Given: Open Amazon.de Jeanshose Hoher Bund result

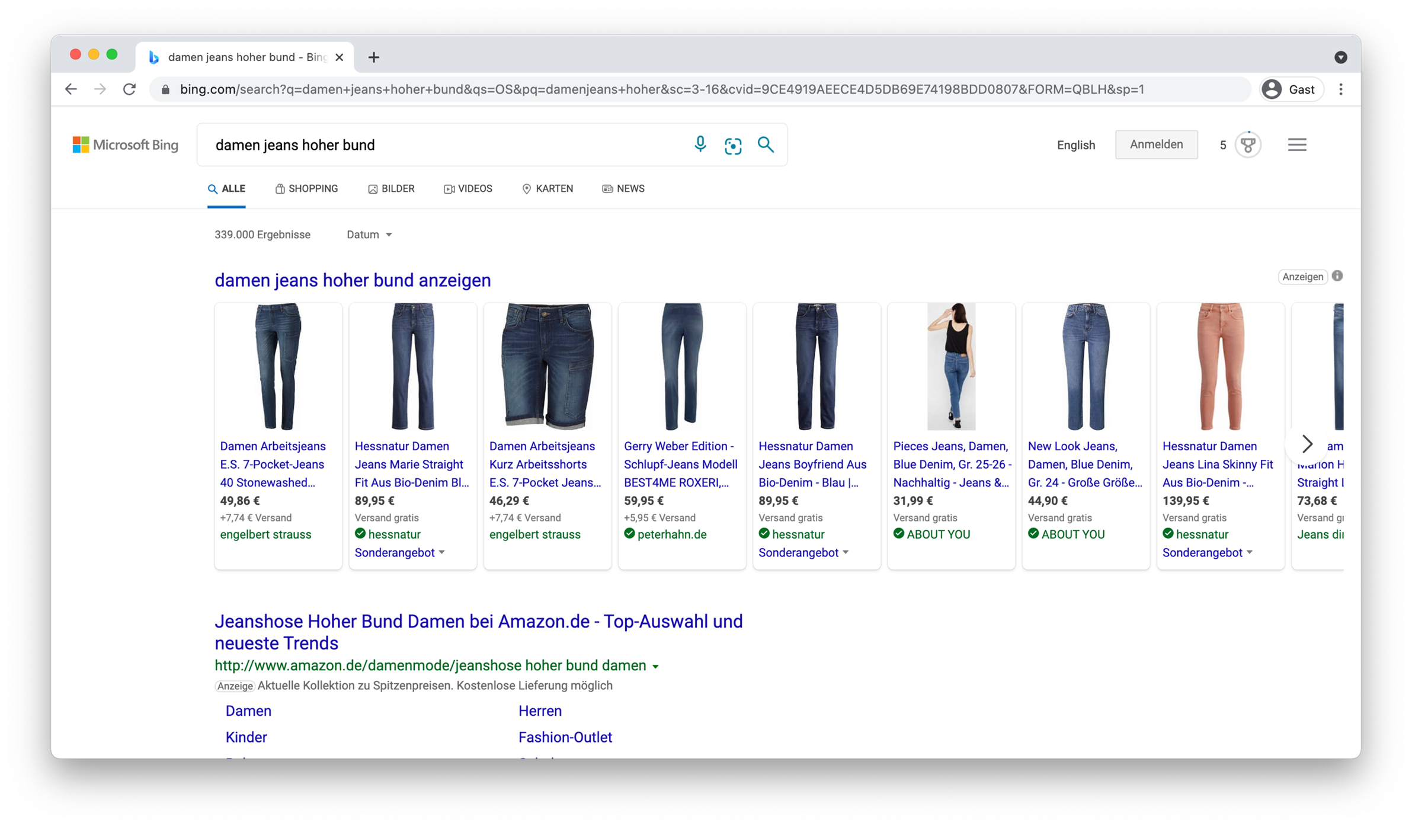Looking at the screenshot, I should [x=478, y=632].
